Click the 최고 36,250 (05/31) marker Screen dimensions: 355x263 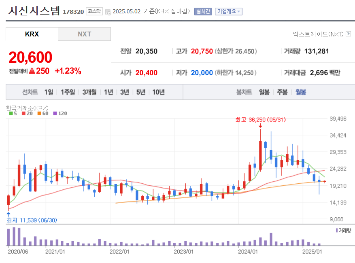pyautogui.click(x=261, y=119)
